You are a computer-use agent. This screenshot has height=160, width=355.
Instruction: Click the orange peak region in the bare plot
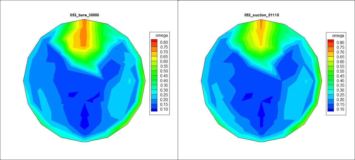pos(84,35)
